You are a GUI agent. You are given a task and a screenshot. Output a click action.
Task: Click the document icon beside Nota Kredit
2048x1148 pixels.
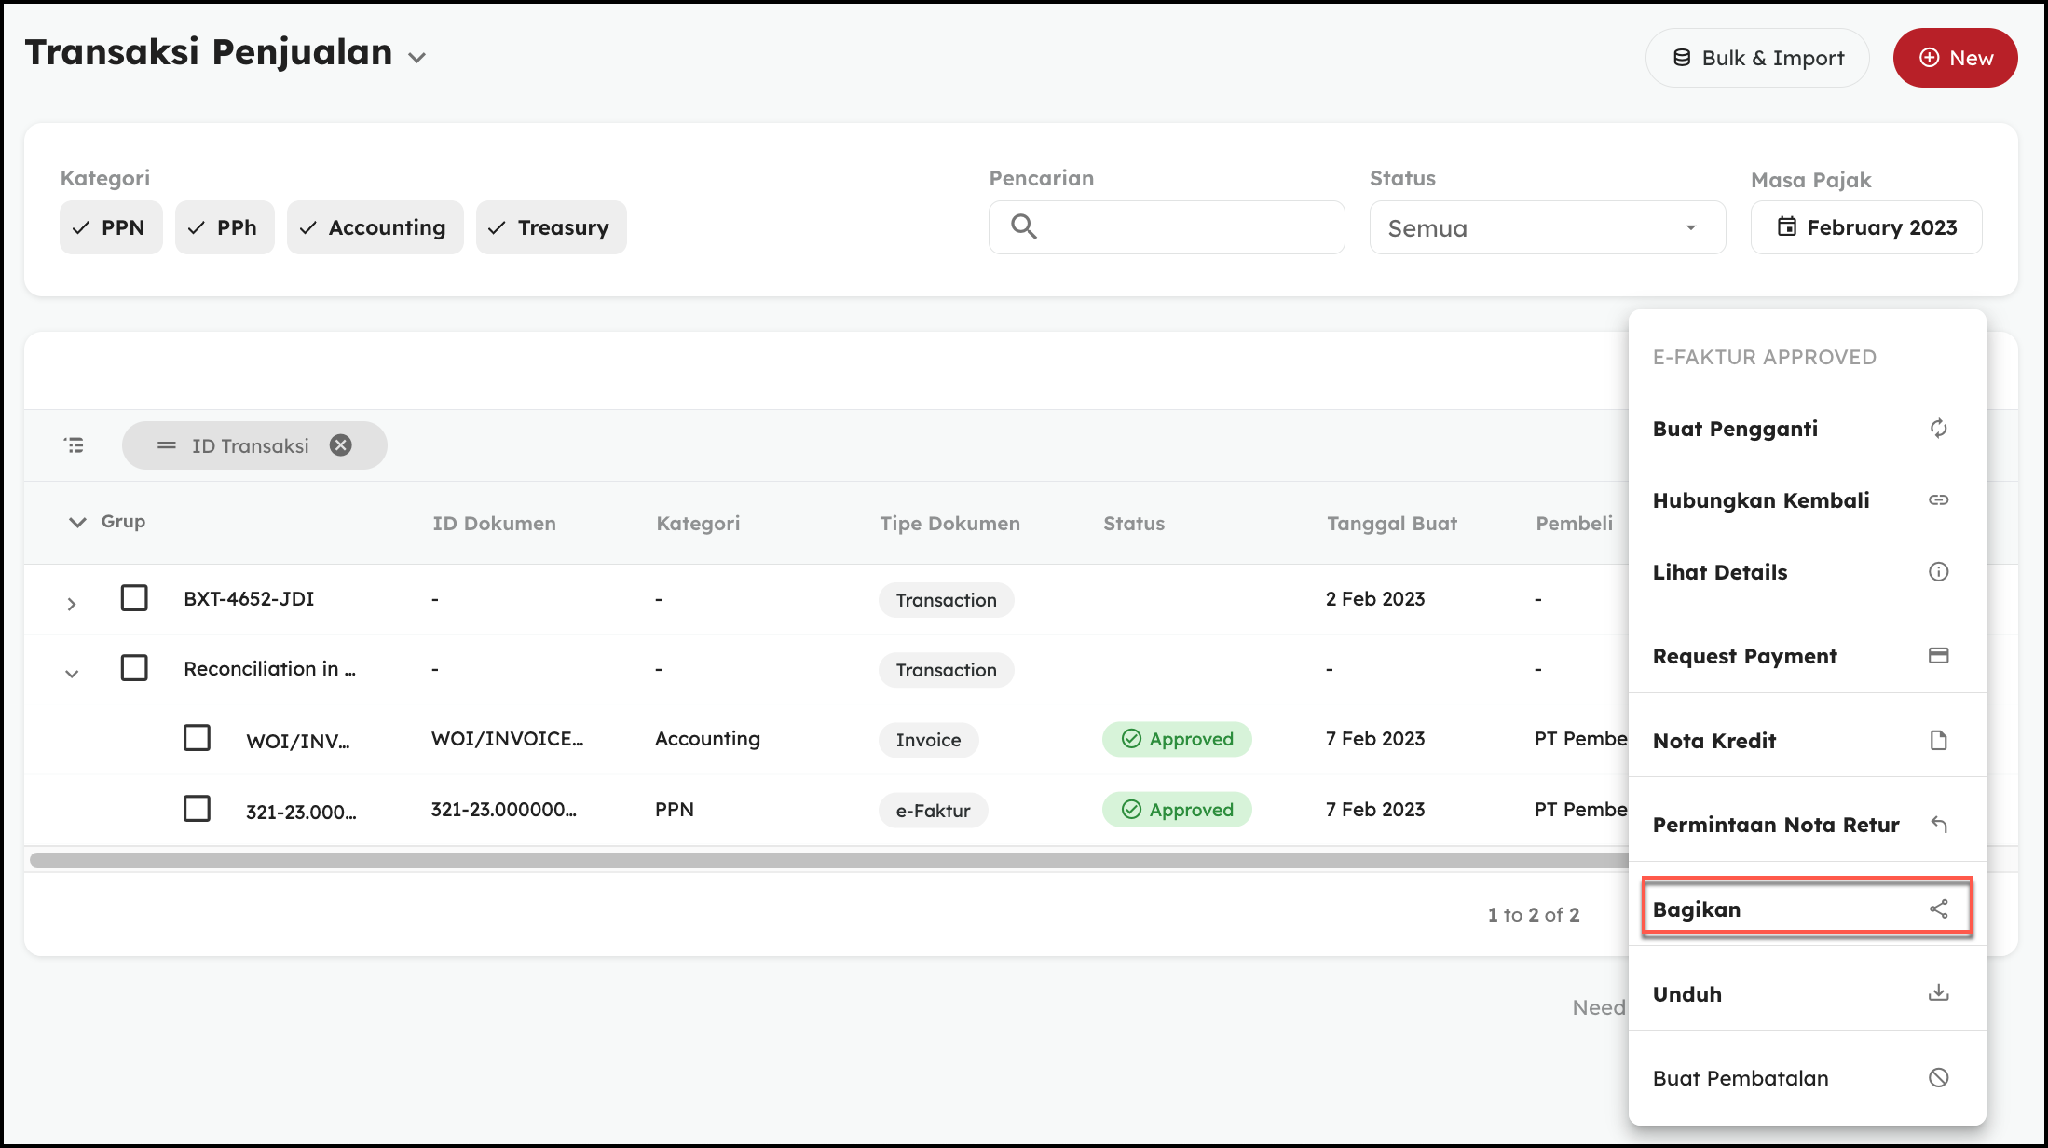(x=1938, y=741)
